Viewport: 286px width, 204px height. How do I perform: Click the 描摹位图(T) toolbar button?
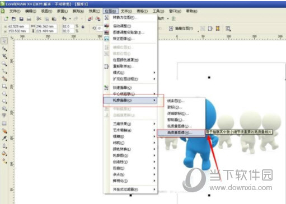tap(181, 29)
